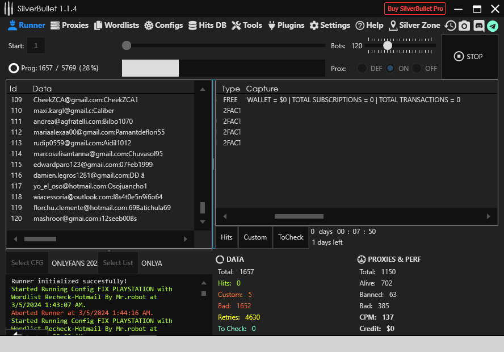Click the Bots count slider handle
Viewport: 504px width, 352px height.
[388, 45]
